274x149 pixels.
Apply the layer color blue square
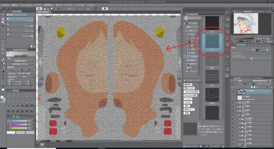(x=267, y=50)
